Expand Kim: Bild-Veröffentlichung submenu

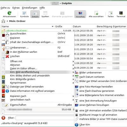(40, 72)
